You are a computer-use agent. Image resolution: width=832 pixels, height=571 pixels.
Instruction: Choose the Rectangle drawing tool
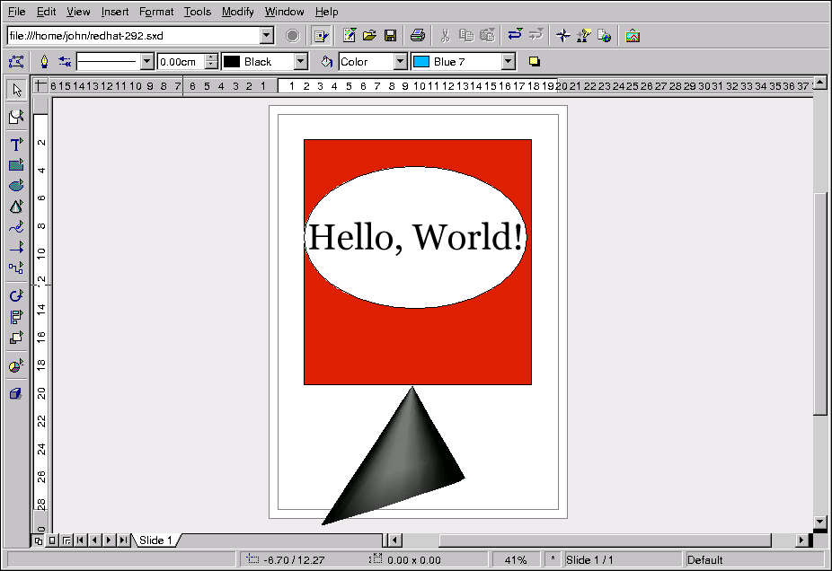pyautogui.click(x=15, y=164)
